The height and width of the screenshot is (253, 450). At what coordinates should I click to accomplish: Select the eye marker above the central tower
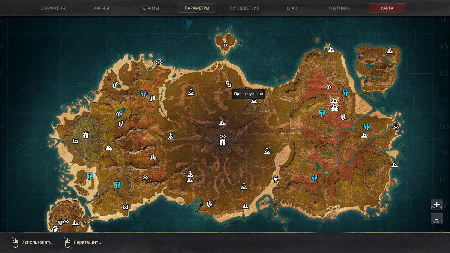pos(222,136)
